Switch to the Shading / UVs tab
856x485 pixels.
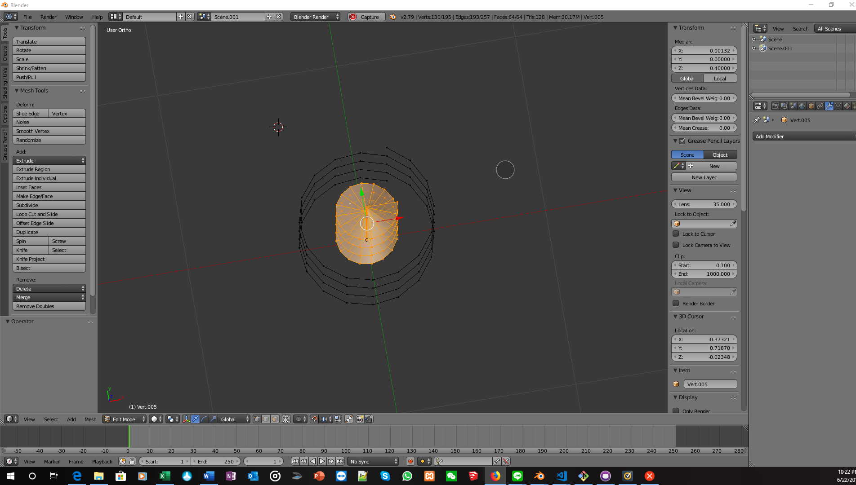(5, 83)
